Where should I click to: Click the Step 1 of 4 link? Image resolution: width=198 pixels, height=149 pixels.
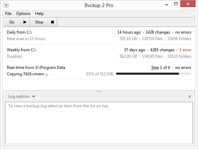coord(161,68)
